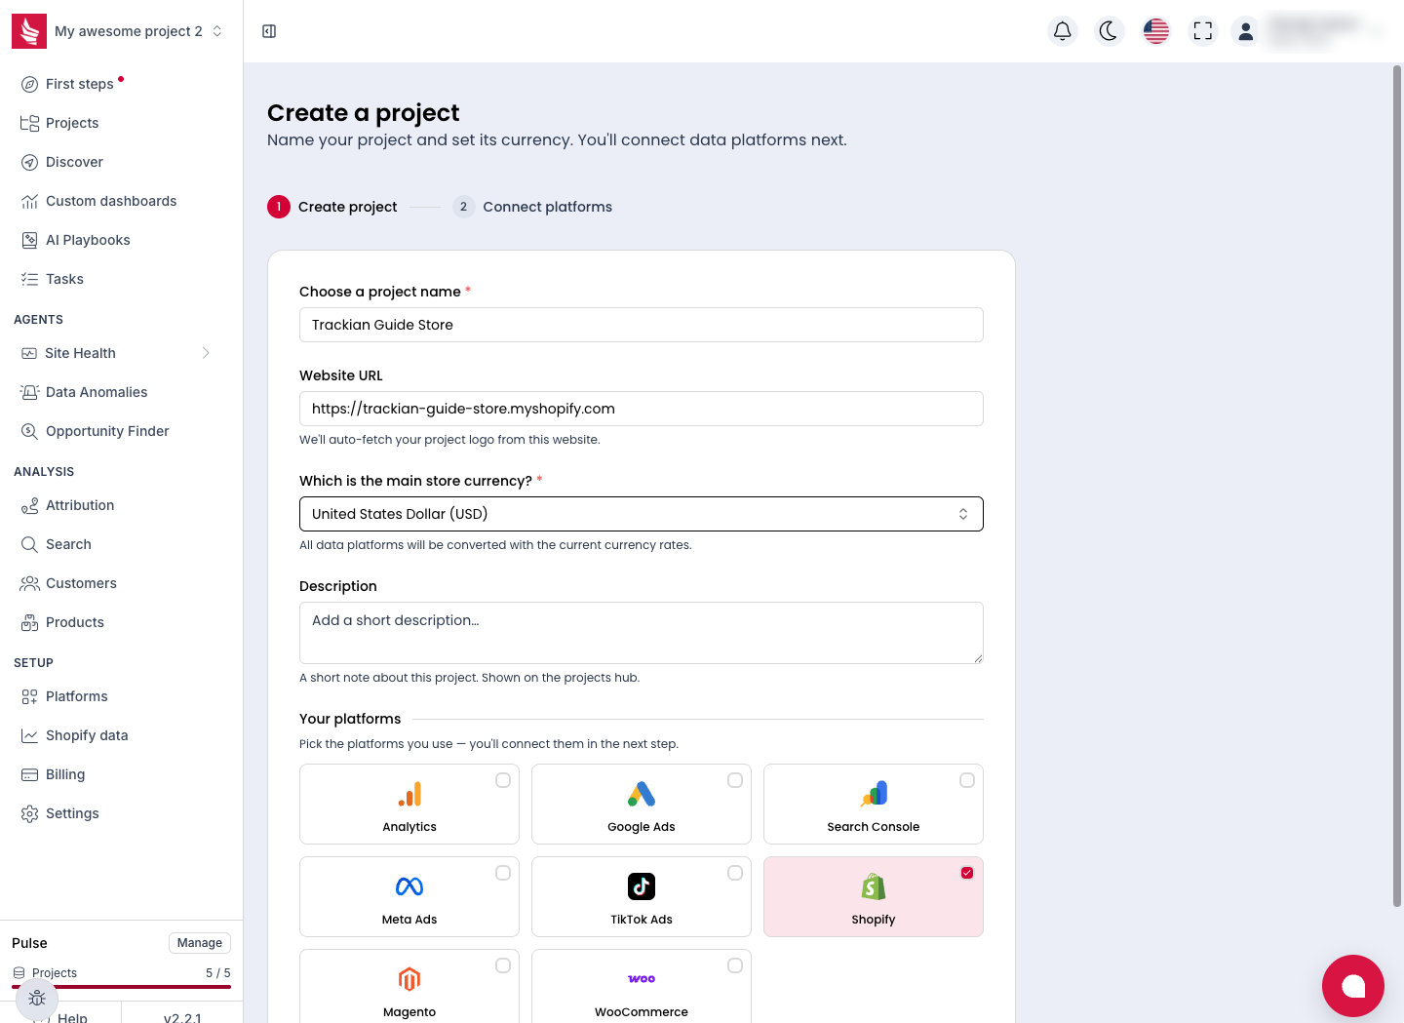
Task: Click the AI Playbooks sidebar icon
Action: (29, 240)
